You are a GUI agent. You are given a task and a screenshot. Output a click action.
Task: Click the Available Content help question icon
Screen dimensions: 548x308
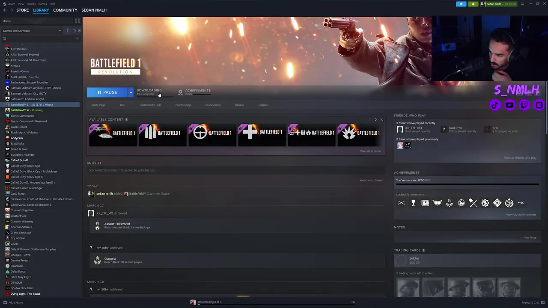(126, 120)
